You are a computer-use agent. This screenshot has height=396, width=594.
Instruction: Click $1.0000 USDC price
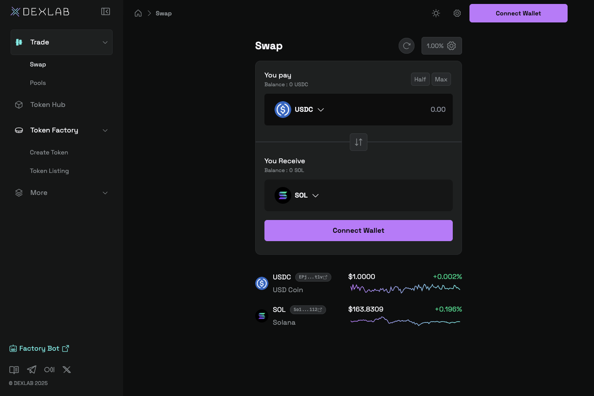[x=362, y=277]
